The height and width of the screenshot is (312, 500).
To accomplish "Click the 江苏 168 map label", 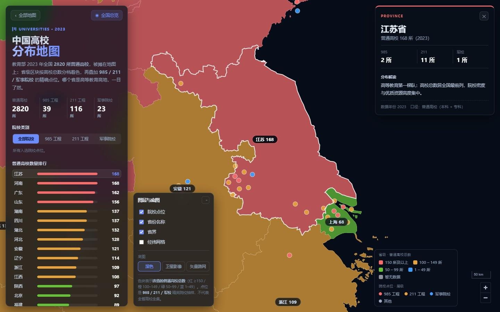I will [x=265, y=139].
